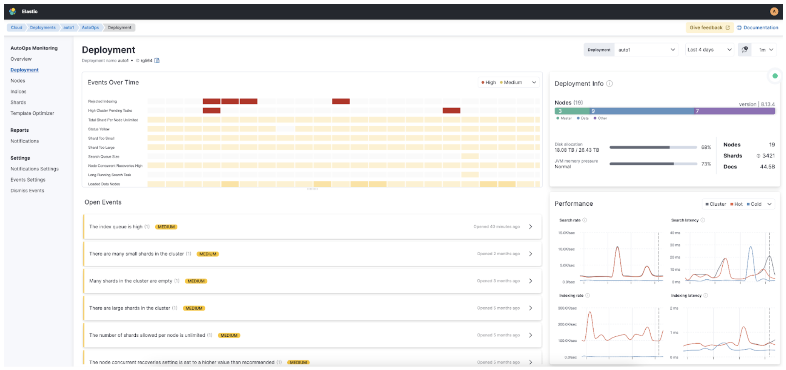This screenshot has height=370, width=786.
Task: Click the Give feedback button
Action: coord(709,27)
